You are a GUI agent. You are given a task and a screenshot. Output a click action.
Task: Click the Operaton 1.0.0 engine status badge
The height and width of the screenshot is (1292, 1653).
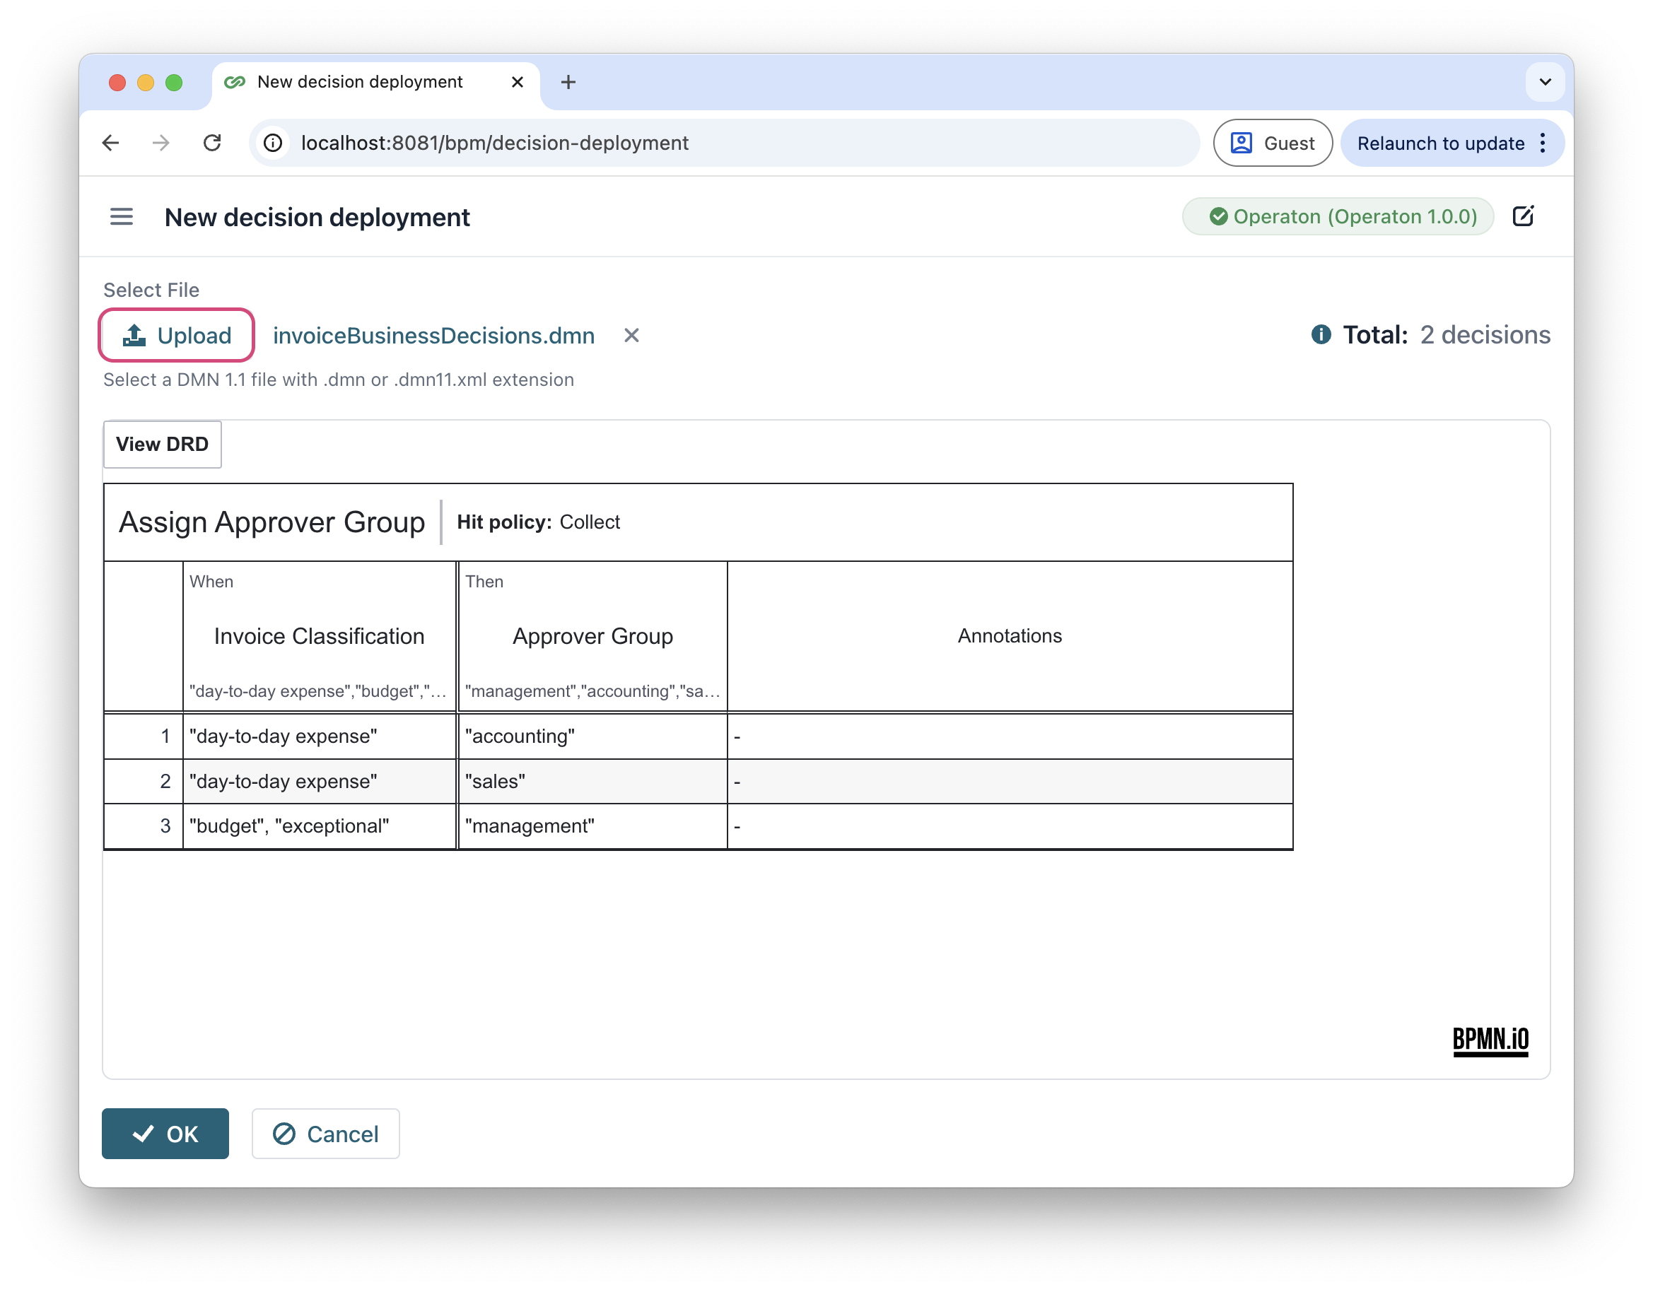[x=1338, y=216]
